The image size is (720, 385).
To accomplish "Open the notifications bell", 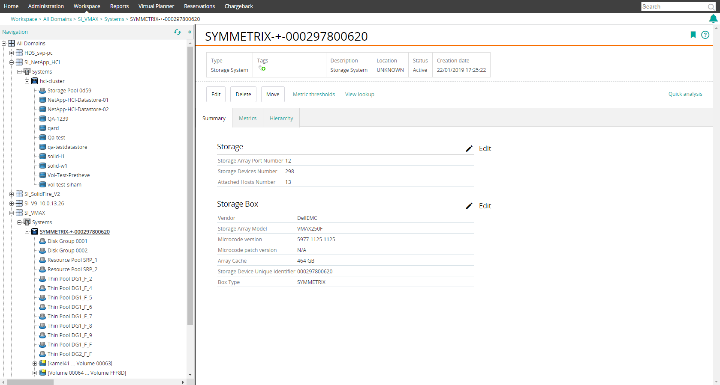I will pos(713,19).
